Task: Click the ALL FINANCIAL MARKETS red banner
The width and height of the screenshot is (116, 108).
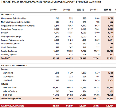Action: click(x=58, y=106)
